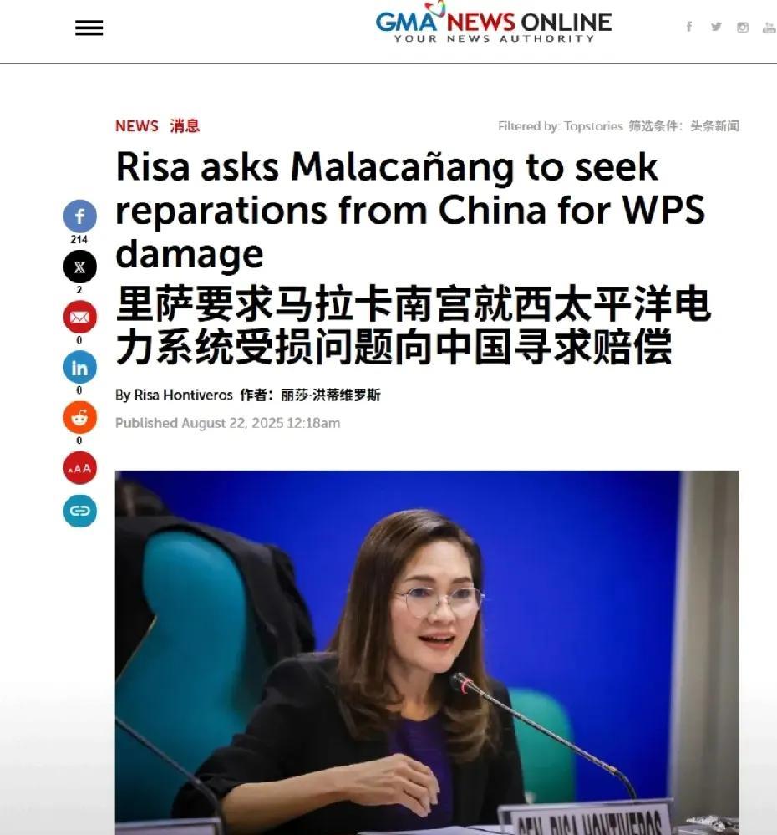Share article on Reddit
The width and height of the screenshot is (777, 835).
coord(80,418)
